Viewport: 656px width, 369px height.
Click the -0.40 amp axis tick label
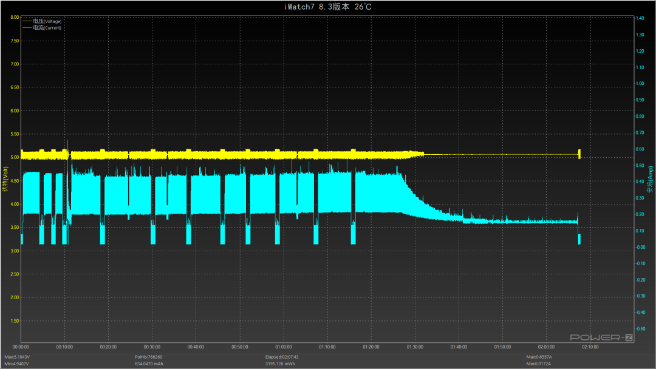click(x=641, y=313)
